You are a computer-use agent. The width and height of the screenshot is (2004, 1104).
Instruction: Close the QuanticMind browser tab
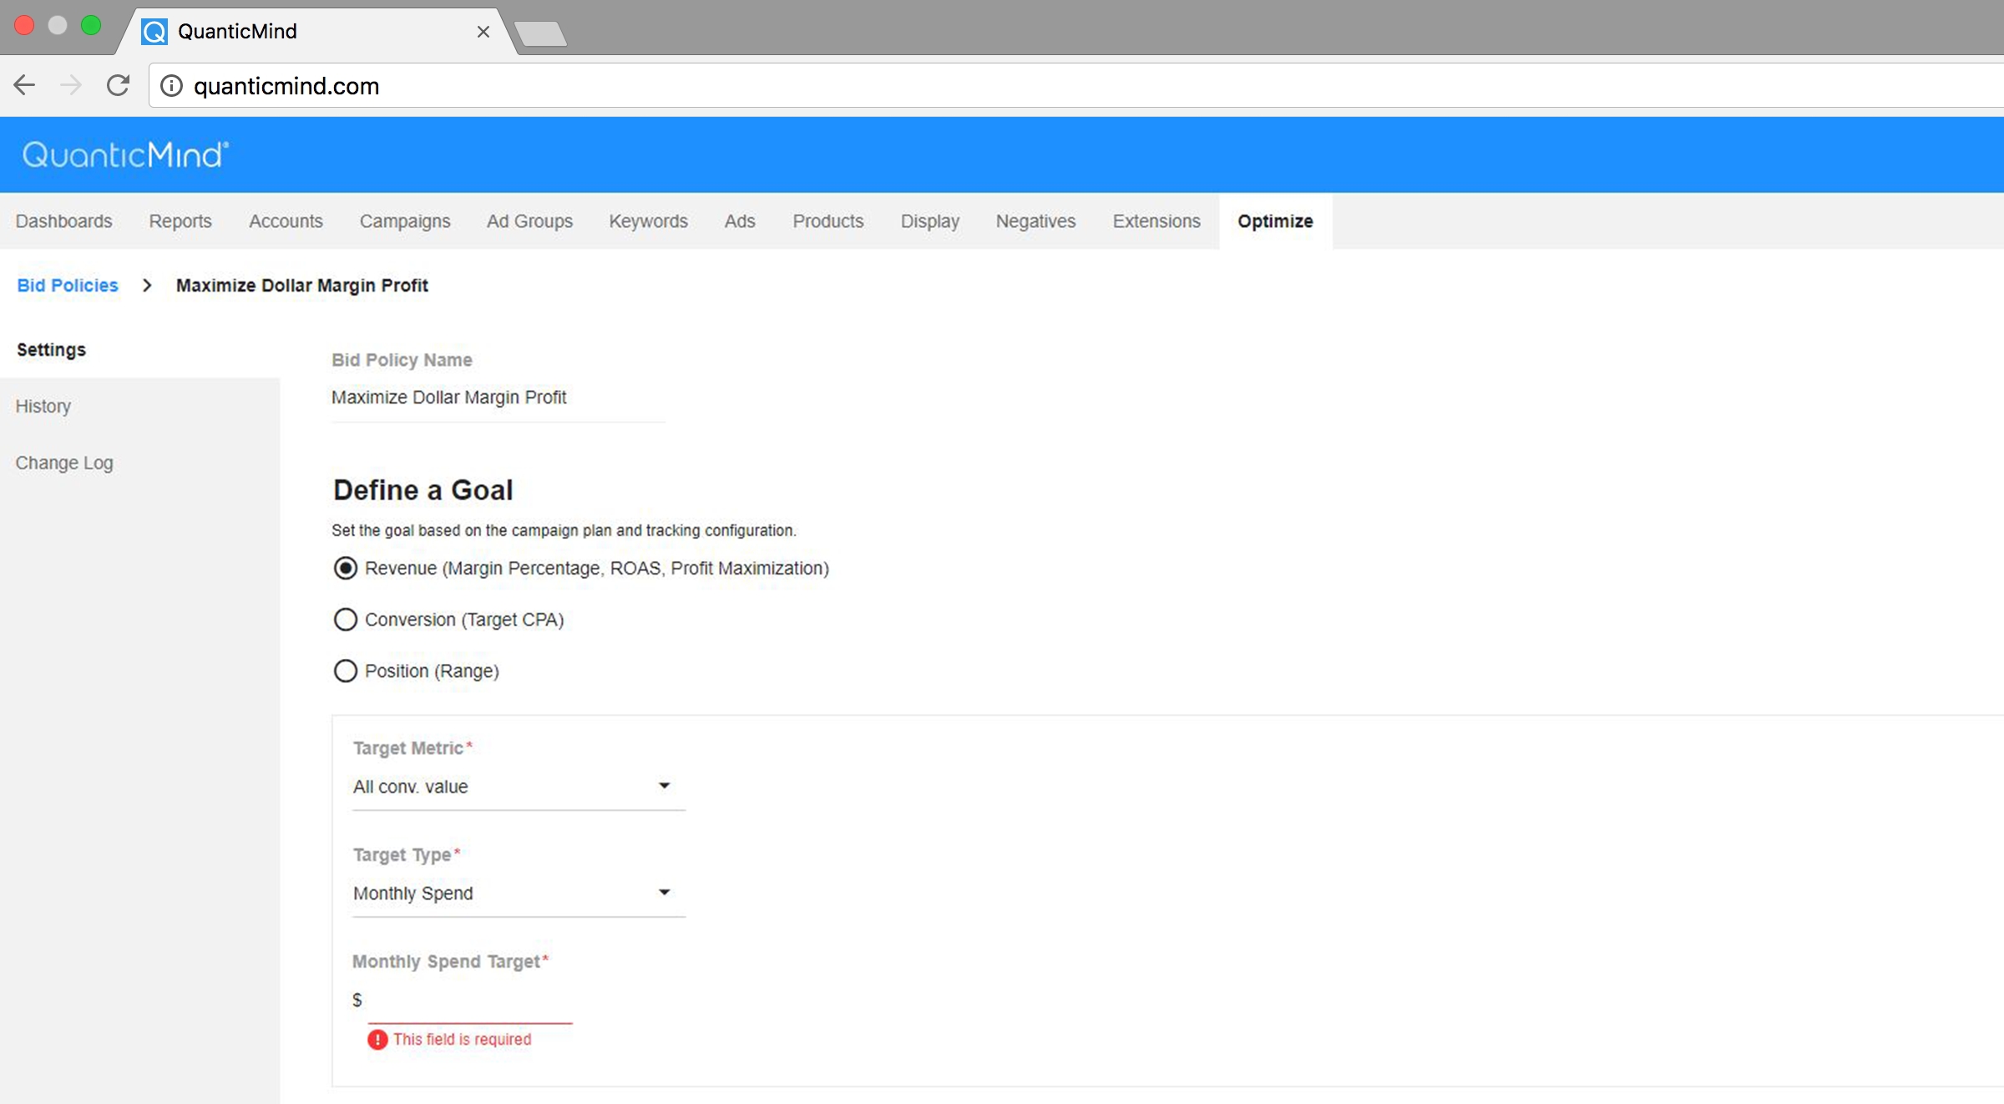coord(483,32)
